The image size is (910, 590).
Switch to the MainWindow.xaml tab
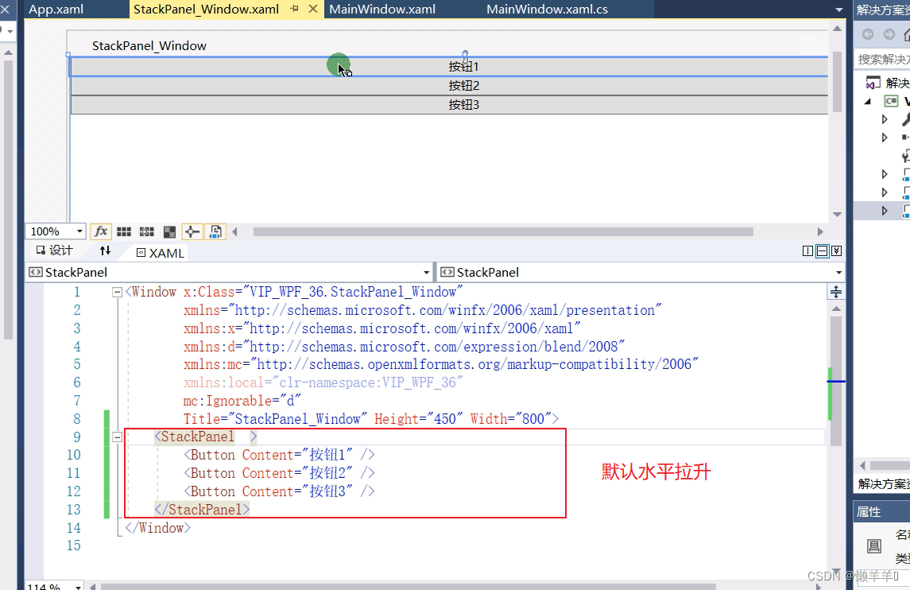[x=382, y=10]
